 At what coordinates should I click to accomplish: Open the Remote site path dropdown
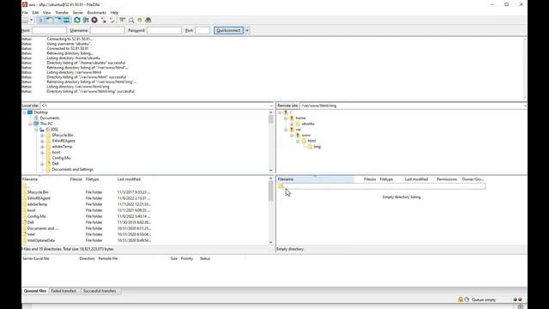click(525, 106)
